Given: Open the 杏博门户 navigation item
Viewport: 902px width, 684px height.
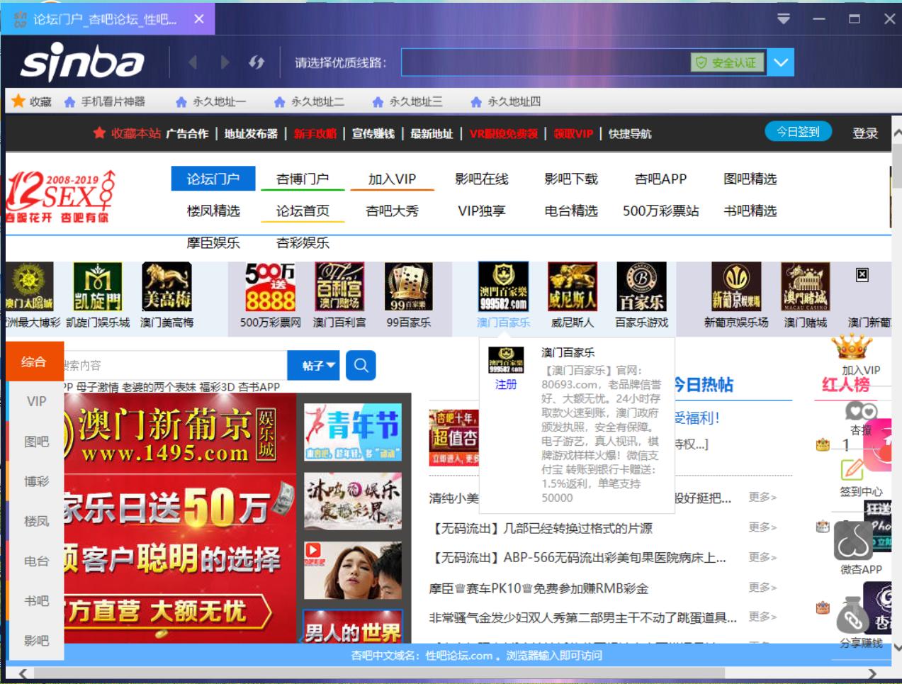Looking at the screenshot, I should coord(303,179).
